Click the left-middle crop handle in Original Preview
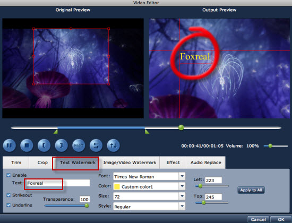The height and width of the screenshot is (223, 292). pyautogui.click(x=33, y=56)
